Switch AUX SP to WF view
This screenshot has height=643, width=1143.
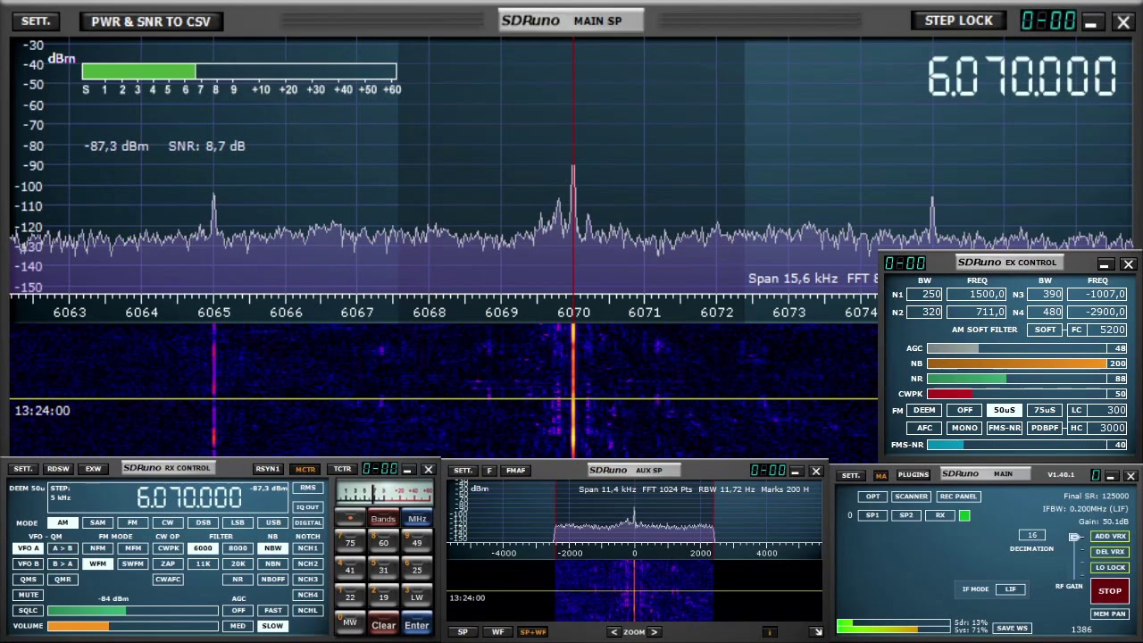point(497,632)
